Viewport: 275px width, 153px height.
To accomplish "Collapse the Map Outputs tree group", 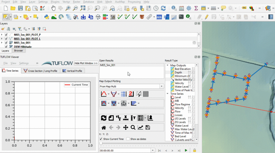I will (x=167, y=65).
